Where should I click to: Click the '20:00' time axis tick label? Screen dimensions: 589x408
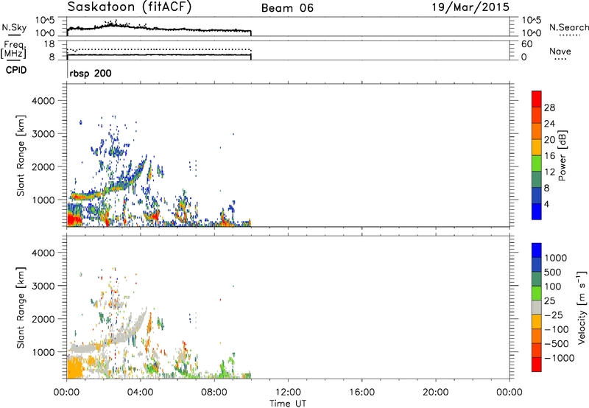click(435, 393)
